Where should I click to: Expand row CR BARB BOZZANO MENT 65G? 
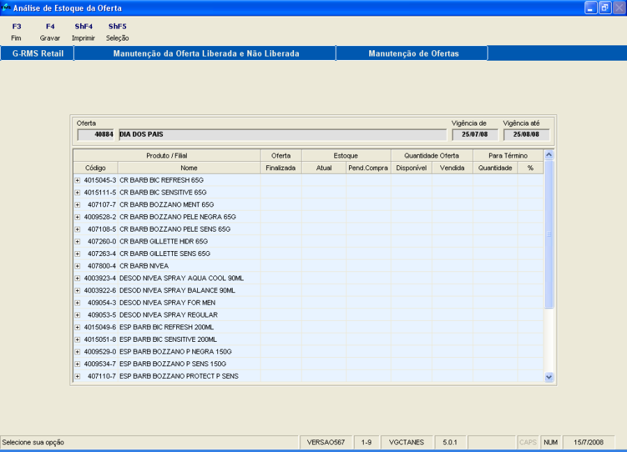point(77,205)
